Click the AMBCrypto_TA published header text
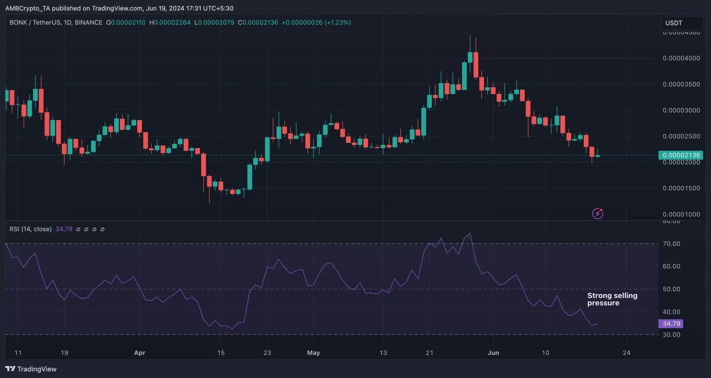Image resolution: width=711 pixels, height=378 pixels. pyautogui.click(x=119, y=8)
